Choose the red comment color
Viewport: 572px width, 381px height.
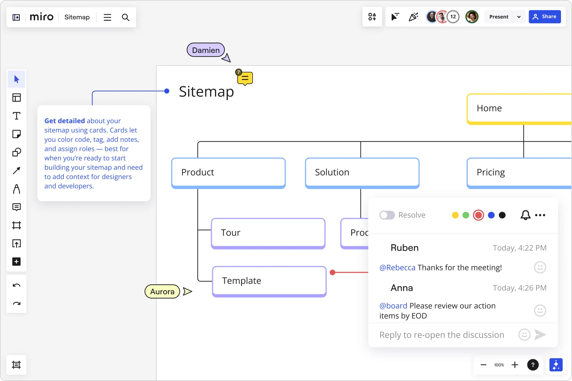[x=478, y=215]
